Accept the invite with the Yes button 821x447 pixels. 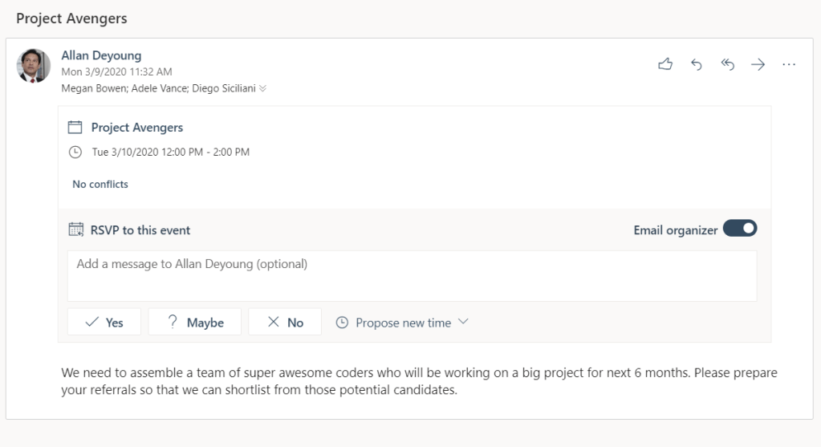coord(104,323)
